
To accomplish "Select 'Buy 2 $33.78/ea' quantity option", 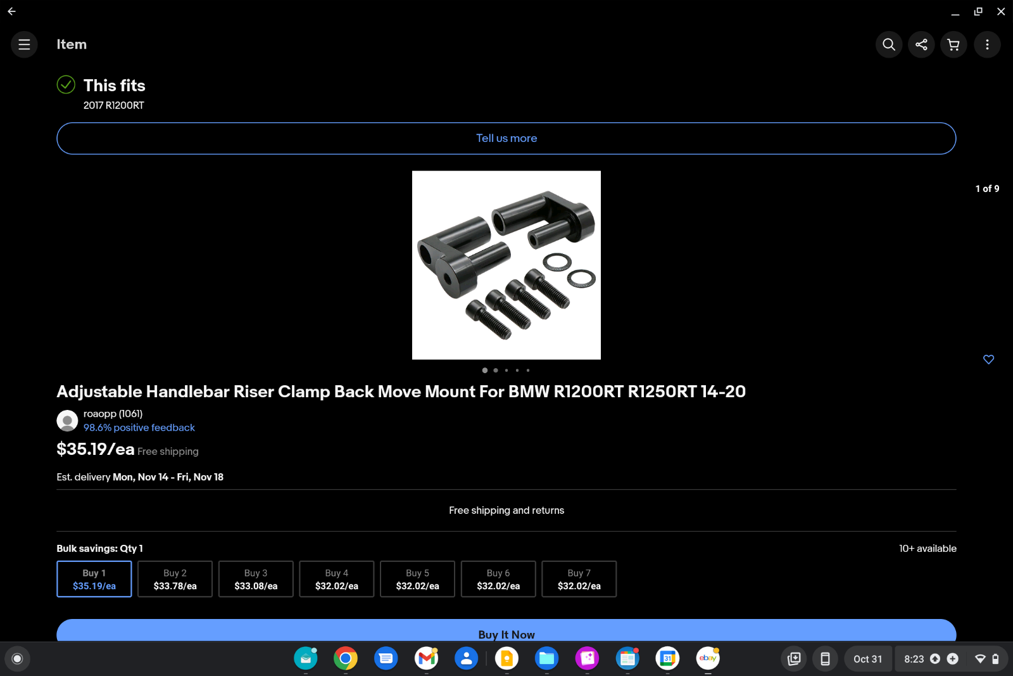I will coord(175,579).
